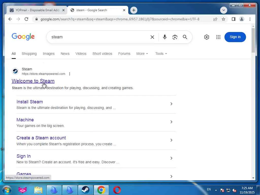260x195 pixels.
Task: Search by image with Google Lens
Action: (x=175, y=37)
